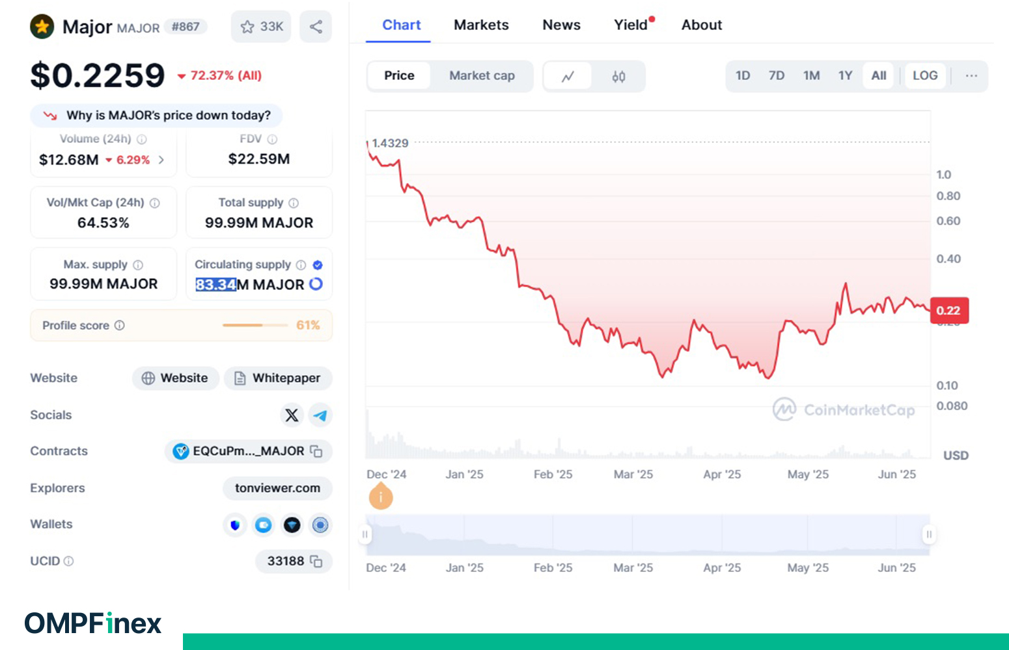
Task: Click the Max. supply value 99.99M MAJOR
Action: [104, 284]
